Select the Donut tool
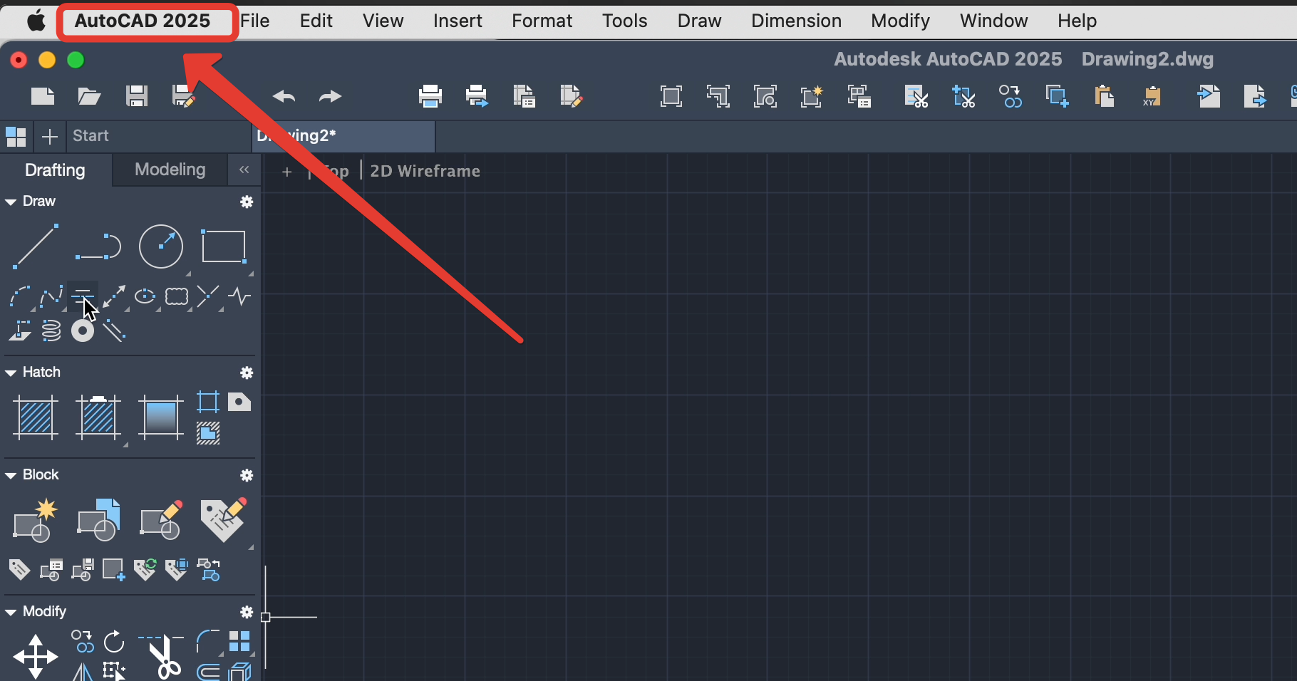Image resolution: width=1297 pixels, height=681 pixels. [82, 331]
